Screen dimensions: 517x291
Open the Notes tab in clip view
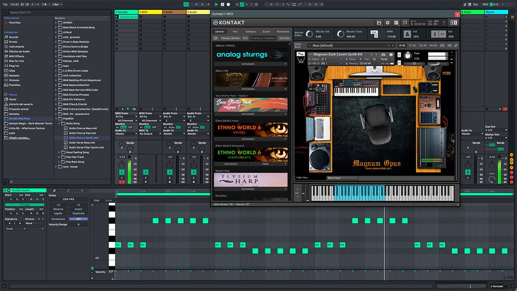(x=54, y=190)
